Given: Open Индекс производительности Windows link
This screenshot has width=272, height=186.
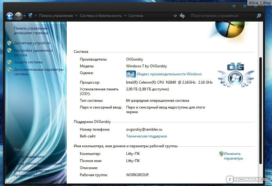Looking at the screenshot, I should tap(169, 74).
